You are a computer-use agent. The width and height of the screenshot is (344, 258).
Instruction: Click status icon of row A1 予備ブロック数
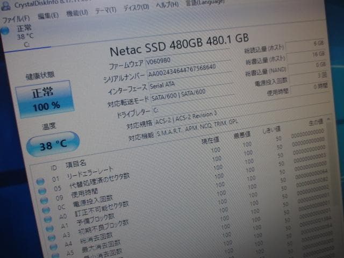(x=49, y=229)
